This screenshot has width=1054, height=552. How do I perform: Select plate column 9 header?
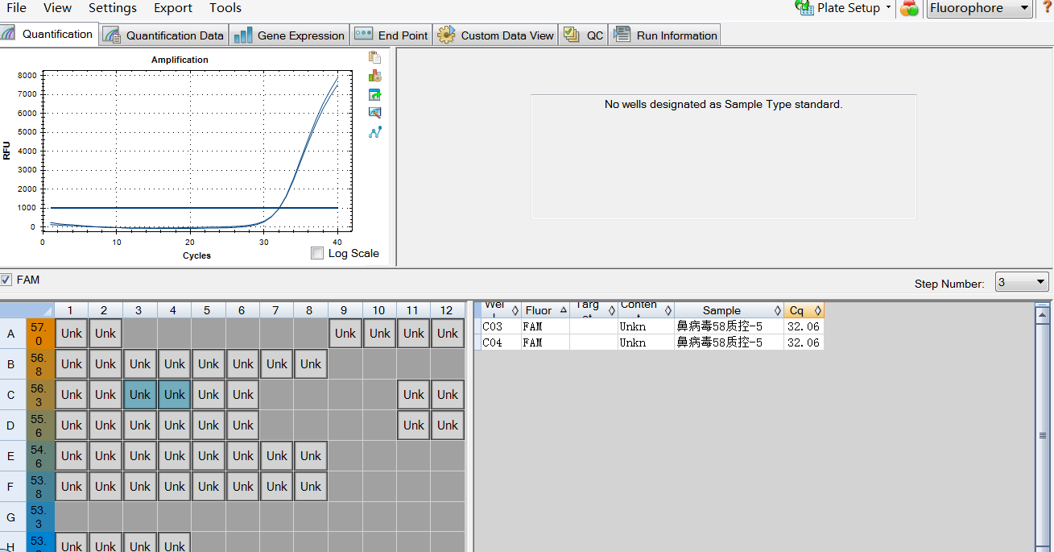345,310
